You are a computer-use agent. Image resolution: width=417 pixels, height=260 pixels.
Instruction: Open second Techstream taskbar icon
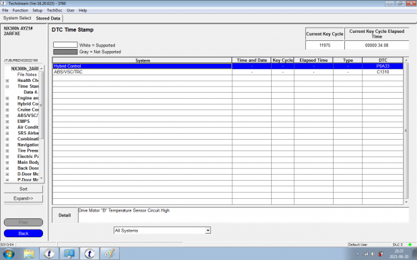(x=89, y=254)
